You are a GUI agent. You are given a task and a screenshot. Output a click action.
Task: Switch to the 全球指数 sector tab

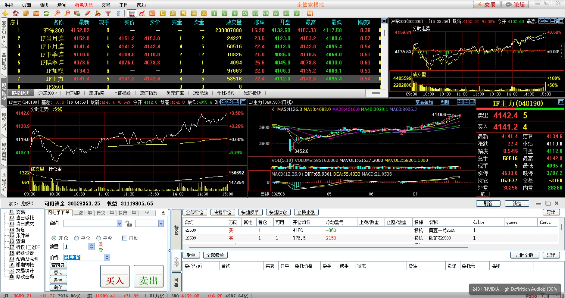tap(226, 93)
